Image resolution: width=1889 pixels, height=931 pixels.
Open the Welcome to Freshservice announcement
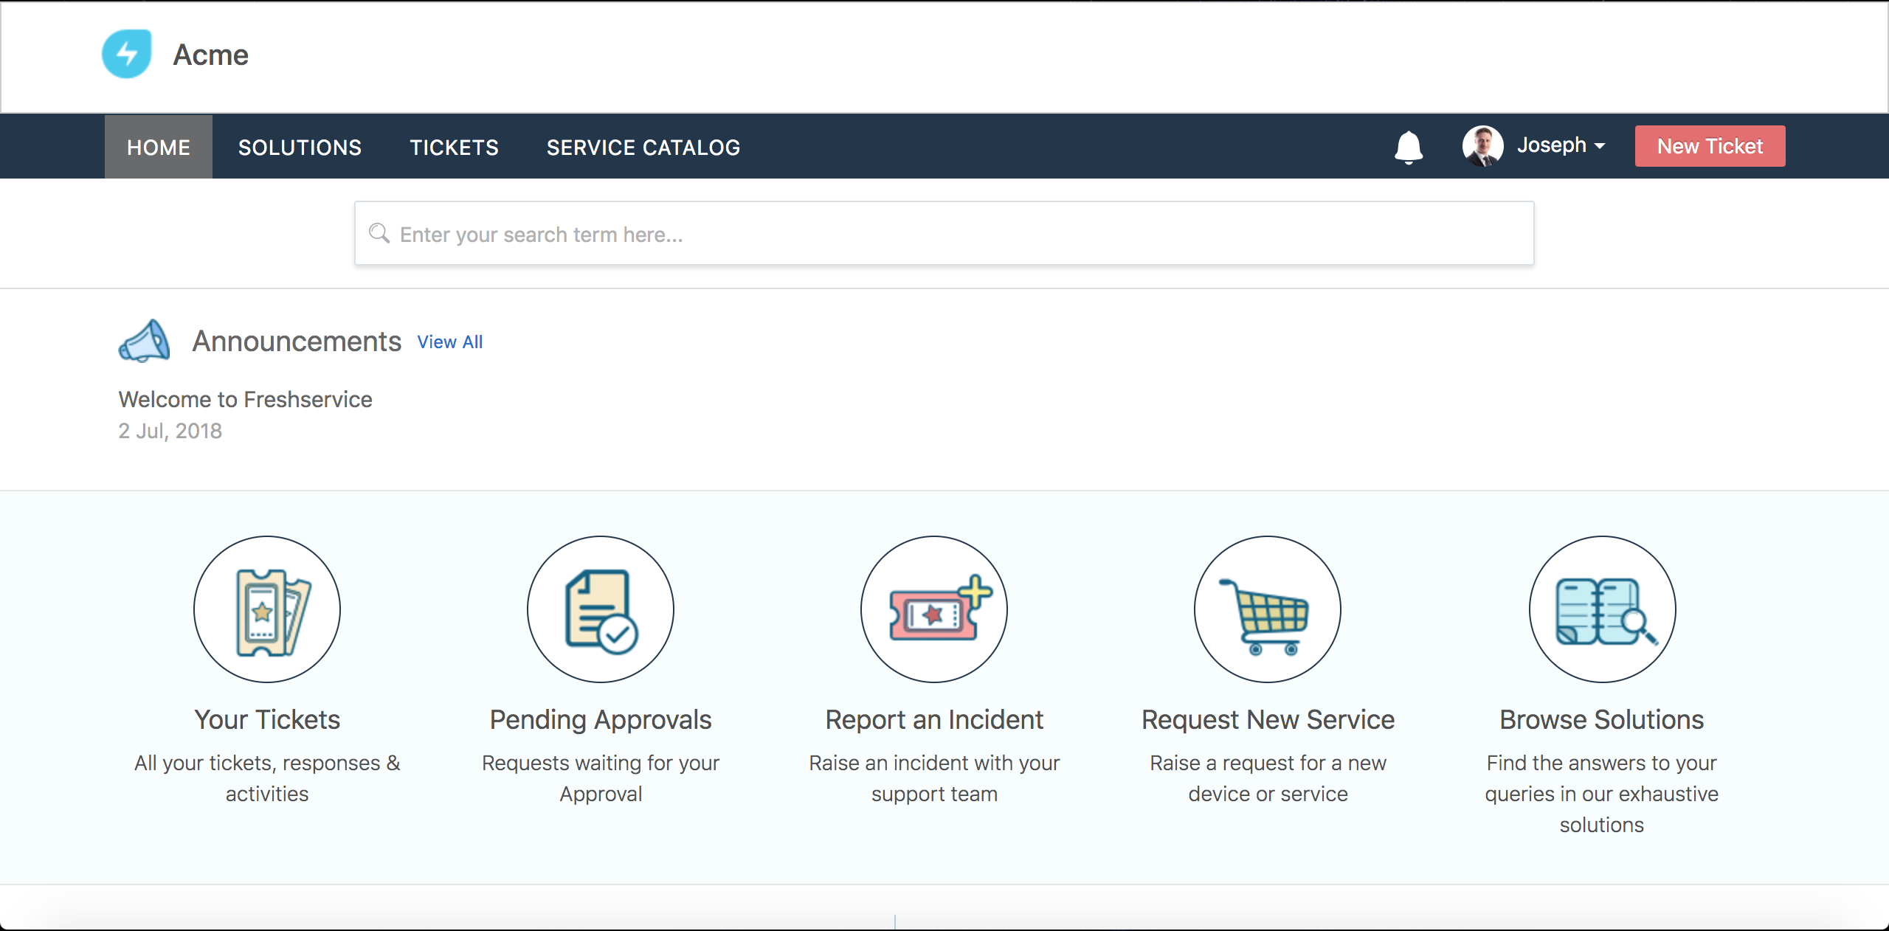[x=246, y=399]
